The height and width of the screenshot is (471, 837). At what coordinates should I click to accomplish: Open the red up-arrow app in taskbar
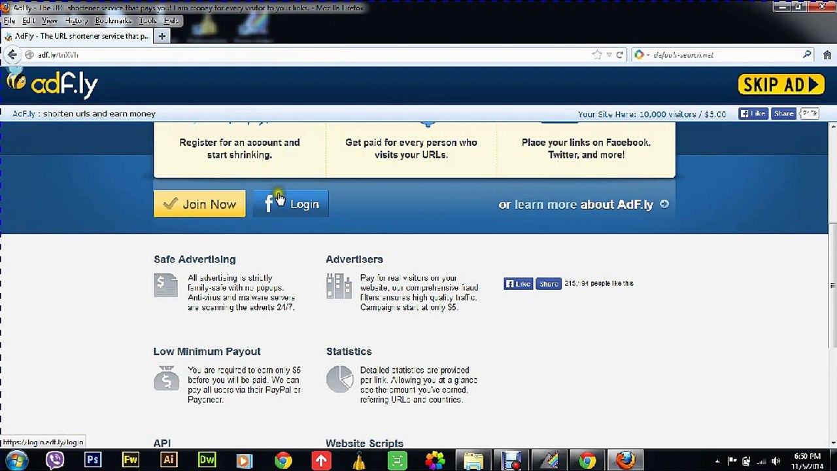[x=321, y=461]
